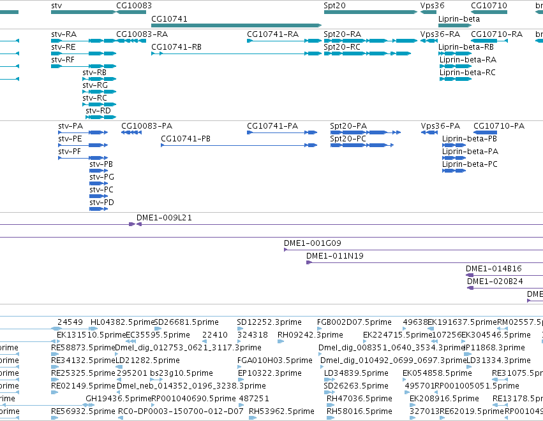Select EST HL04382.5prime
Image resolution: width=543 pixels, height=421 pixels.
click(94, 329)
